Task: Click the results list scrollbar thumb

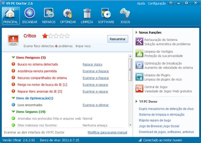Action: click(x=130, y=70)
